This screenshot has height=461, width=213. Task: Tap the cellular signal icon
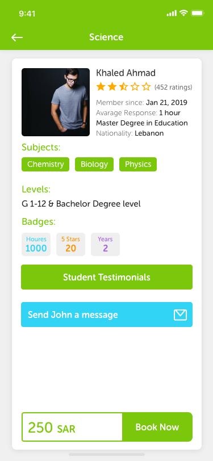pos(172,13)
